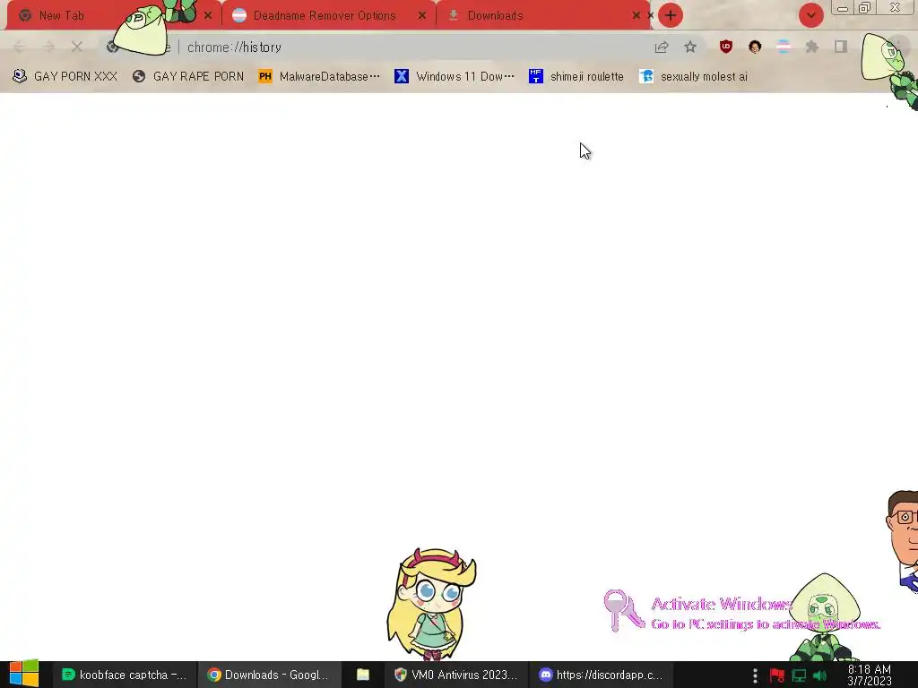This screenshot has height=688, width=918.
Task: Open the avatar face extension icon
Action: [755, 47]
